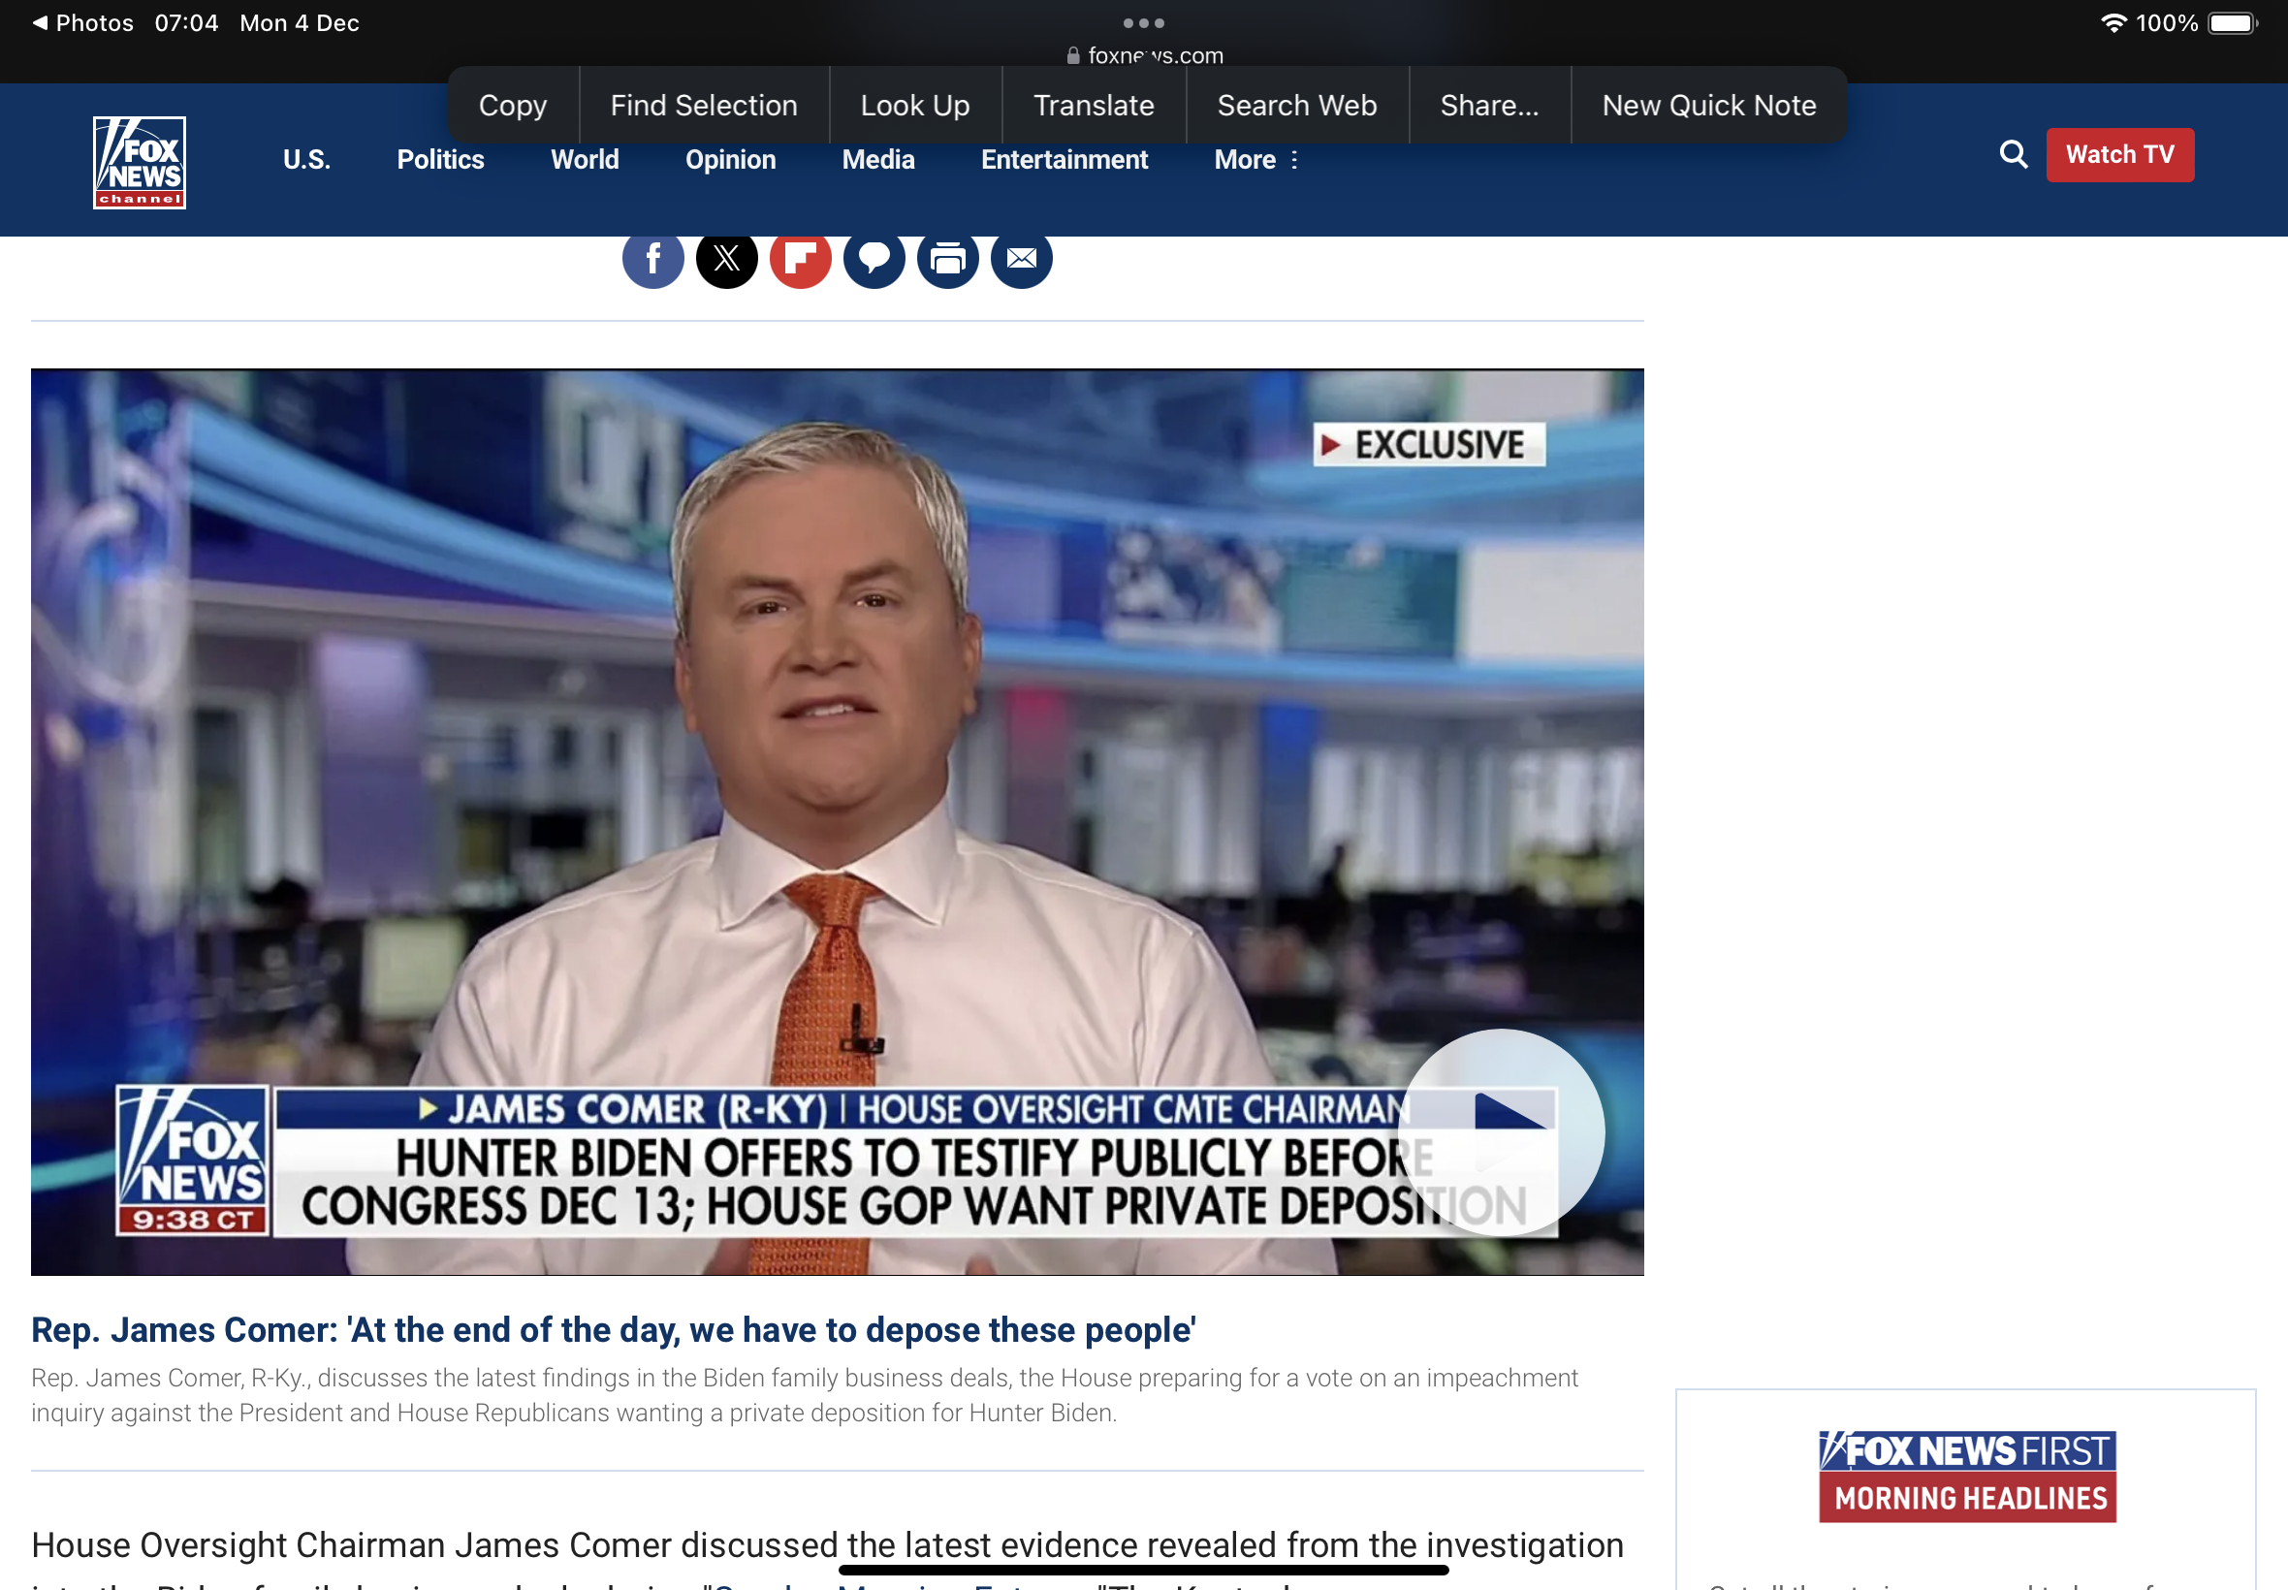
Task: Tap the foxnews.com address bar
Action: click(x=1145, y=56)
